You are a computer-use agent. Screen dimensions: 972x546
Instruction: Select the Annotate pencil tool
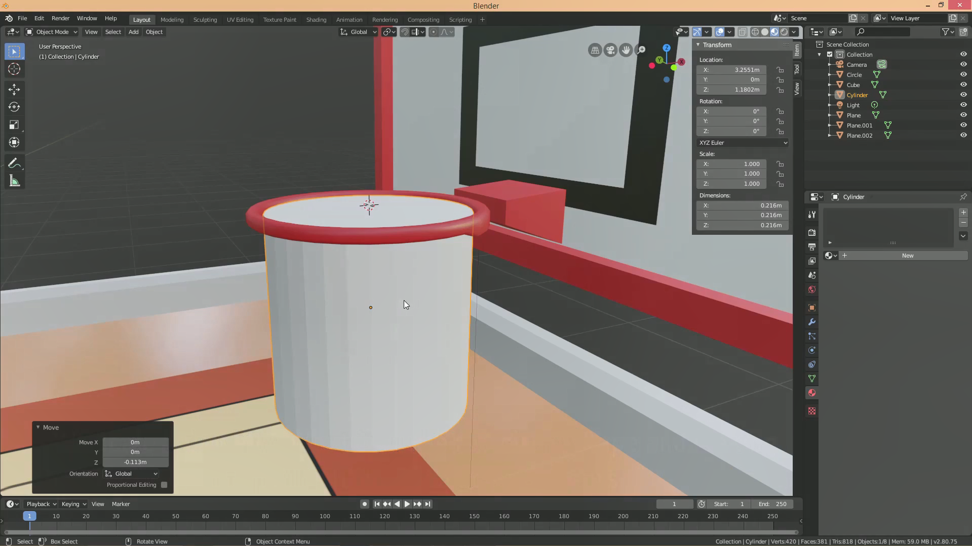click(x=14, y=163)
